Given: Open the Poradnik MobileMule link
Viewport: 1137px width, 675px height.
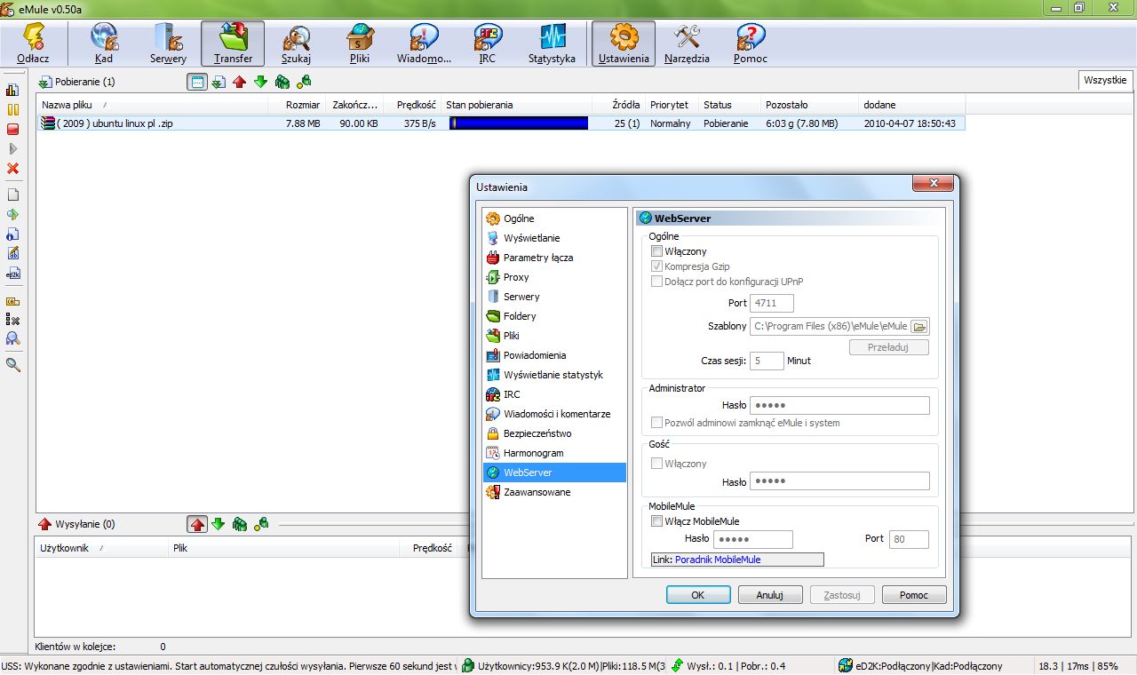Looking at the screenshot, I should 718,560.
